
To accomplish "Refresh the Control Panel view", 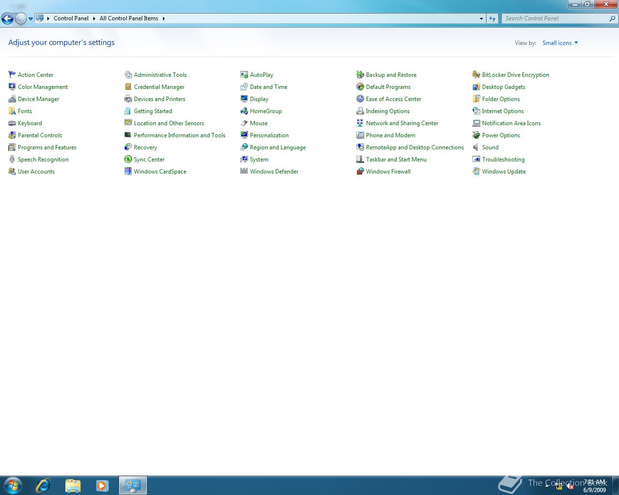I will 492,18.
